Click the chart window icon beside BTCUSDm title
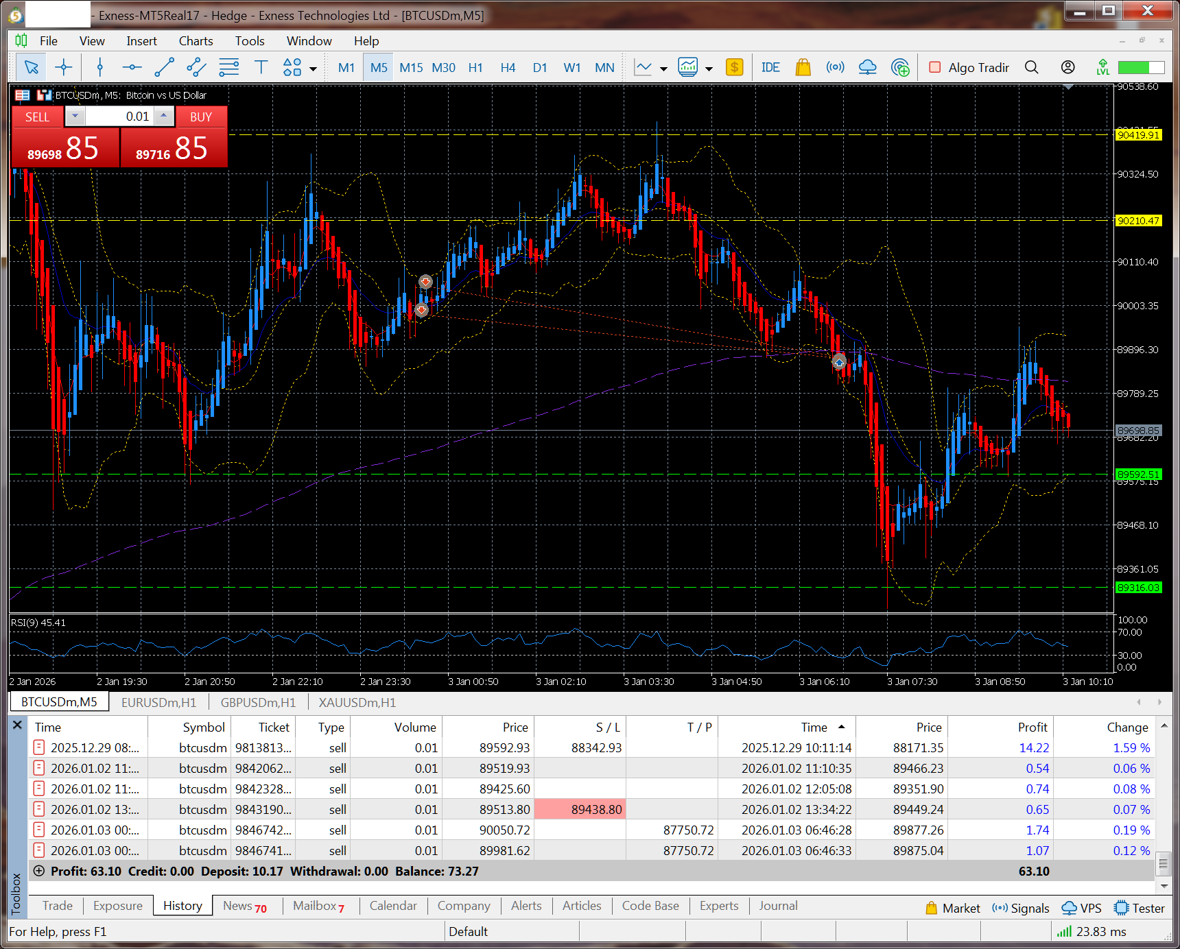Screen dimensions: 1180x949 click(x=45, y=95)
